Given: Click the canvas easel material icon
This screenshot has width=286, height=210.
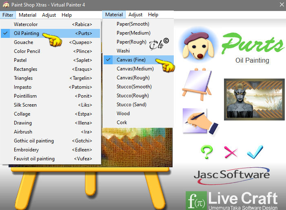Looking at the screenshot, I should click(197, 84).
